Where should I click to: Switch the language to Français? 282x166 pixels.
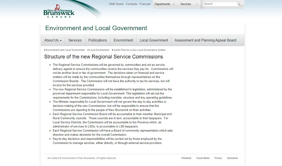tap(145, 4)
